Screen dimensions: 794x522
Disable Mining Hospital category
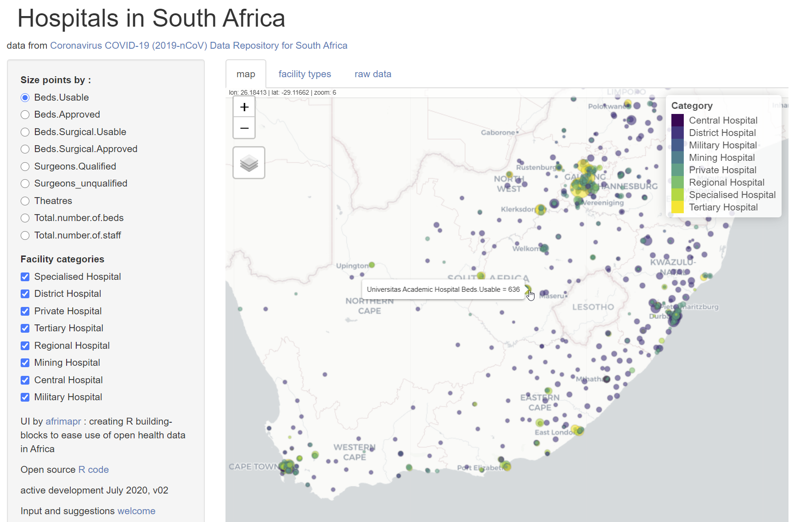pyautogui.click(x=25, y=363)
